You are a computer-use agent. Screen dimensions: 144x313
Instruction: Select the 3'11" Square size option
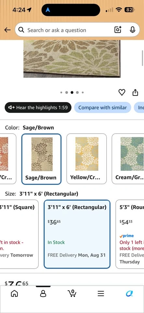(x=19, y=234)
